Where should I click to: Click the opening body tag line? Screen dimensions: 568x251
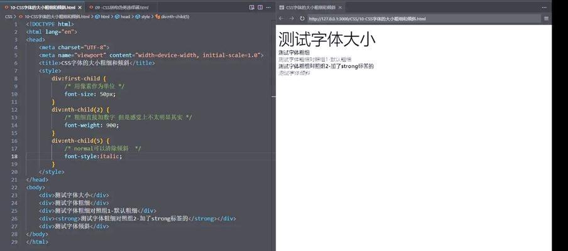(x=35, y=188)
